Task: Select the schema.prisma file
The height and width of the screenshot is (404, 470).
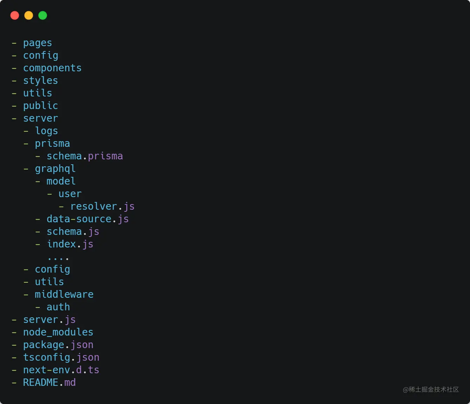Action: point(85,156)
